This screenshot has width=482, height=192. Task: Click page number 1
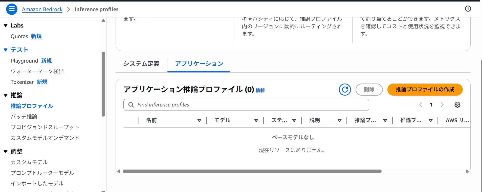[431, 105]
